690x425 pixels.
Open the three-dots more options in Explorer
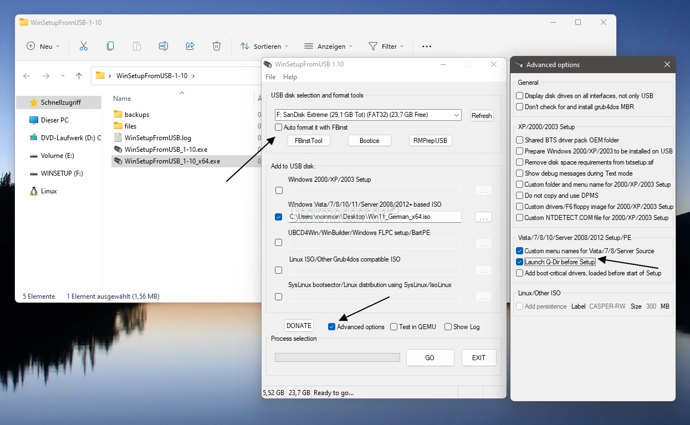coord(426,47)
